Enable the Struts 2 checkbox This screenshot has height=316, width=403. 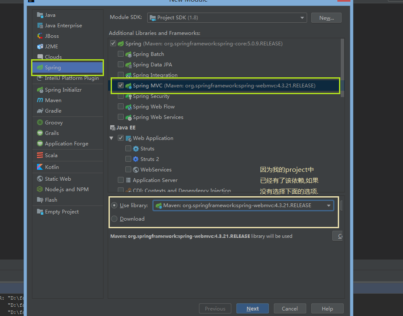click(x=128, y=159)
